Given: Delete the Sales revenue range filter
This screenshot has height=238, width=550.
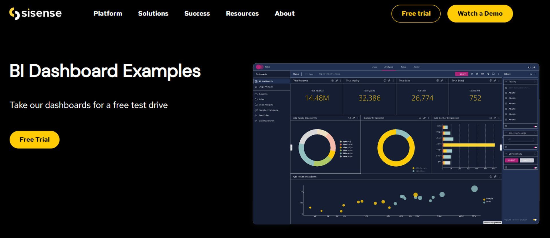Looking at the screenshot, I should [506, 147].
